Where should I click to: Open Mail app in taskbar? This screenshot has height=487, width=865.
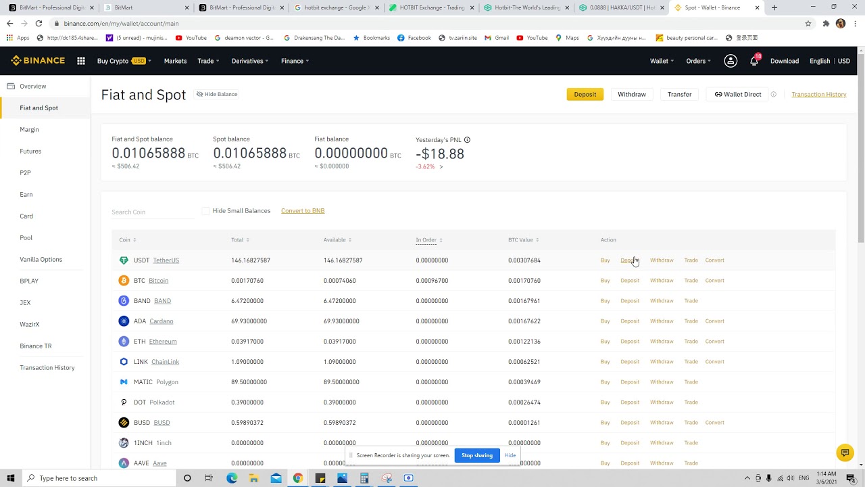(x=276, y=478)
